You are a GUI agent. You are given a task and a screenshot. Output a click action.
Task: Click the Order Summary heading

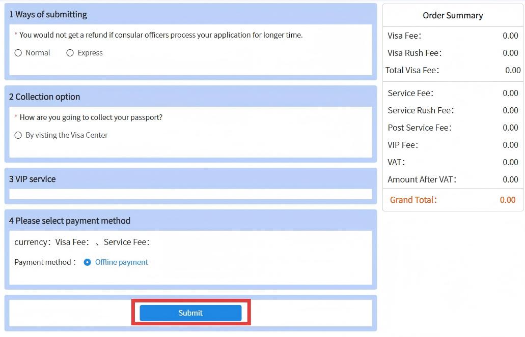point(453,15)
